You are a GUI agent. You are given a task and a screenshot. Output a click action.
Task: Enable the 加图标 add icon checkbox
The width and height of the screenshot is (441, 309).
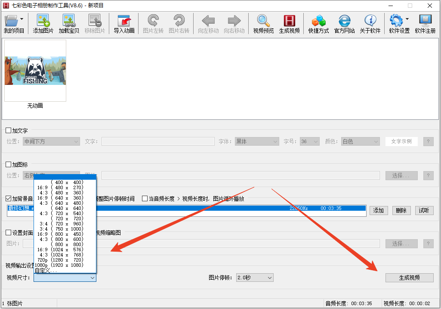tap(8, 165)
